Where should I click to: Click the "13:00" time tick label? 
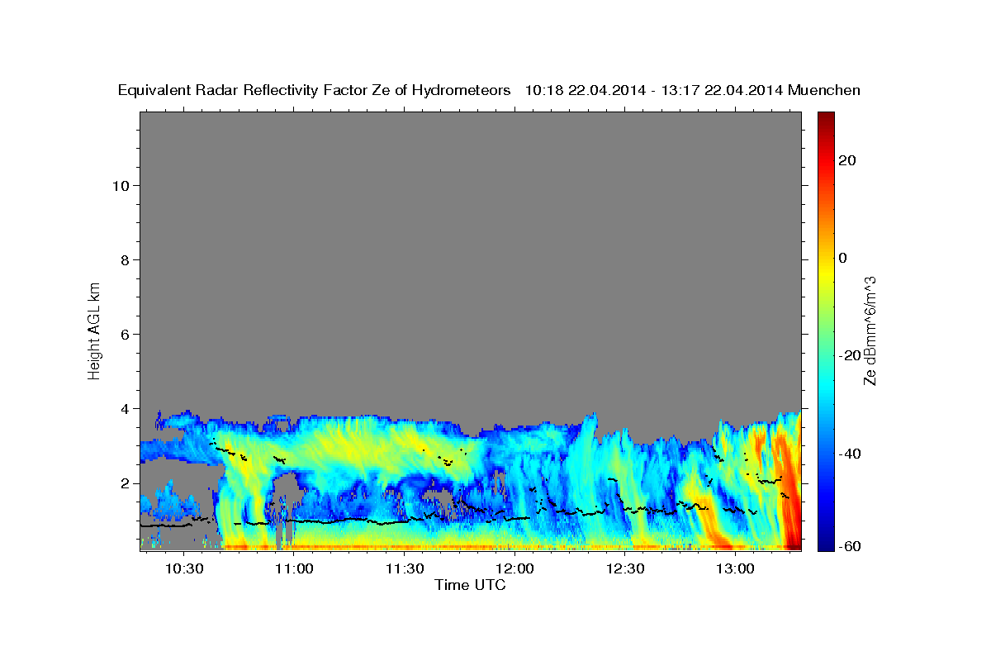click(x=735, y=568)
